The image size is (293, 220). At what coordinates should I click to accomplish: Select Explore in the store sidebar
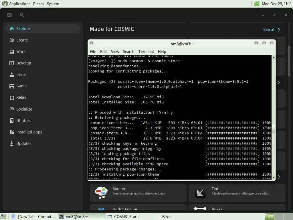click(x=43, y=29)
